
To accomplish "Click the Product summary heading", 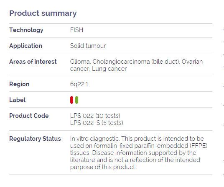I will (x=43, y=13).
